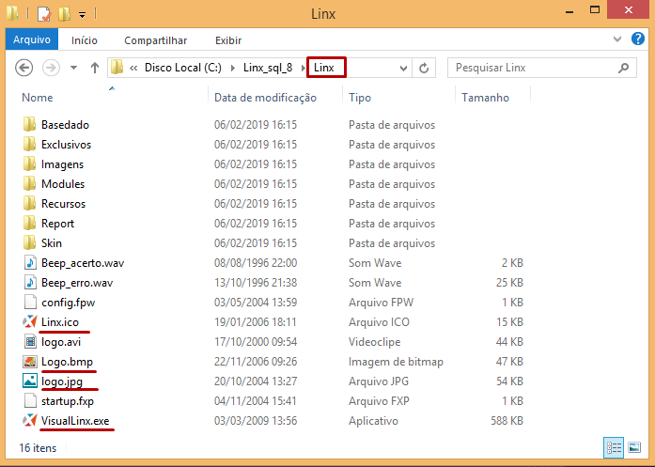Screen dimensions: 655x467
Task: Select the Report folder icon
Action: click(30, 223)
